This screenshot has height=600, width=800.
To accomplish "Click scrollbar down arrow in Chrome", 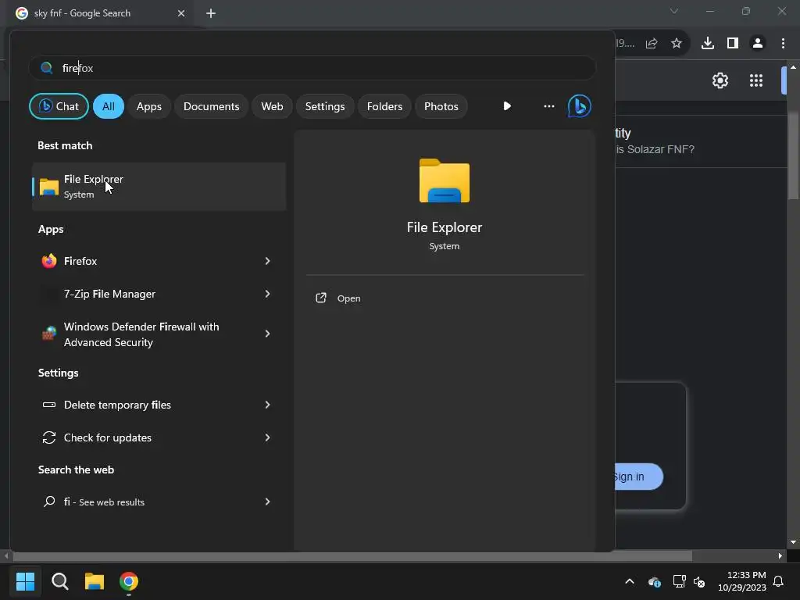I will point(793,542).
